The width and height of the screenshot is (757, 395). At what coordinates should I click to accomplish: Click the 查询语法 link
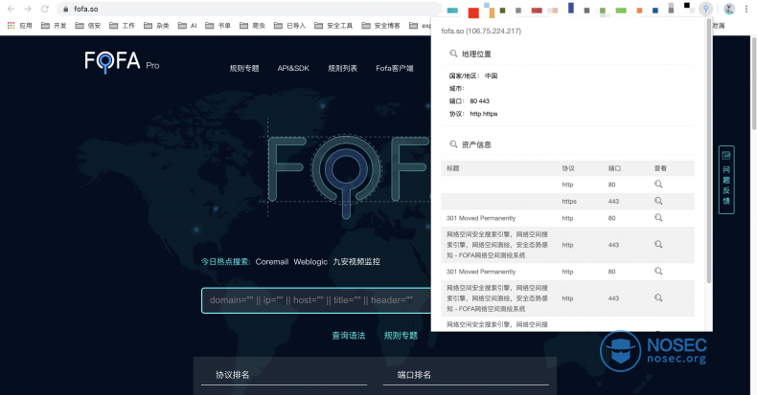348,336
